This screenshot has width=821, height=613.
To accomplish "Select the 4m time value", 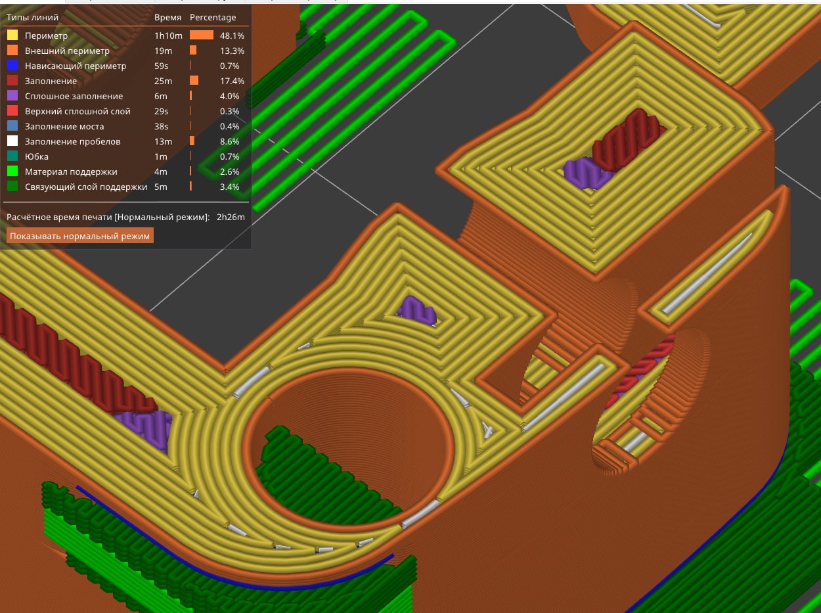I will pos(161,171).
